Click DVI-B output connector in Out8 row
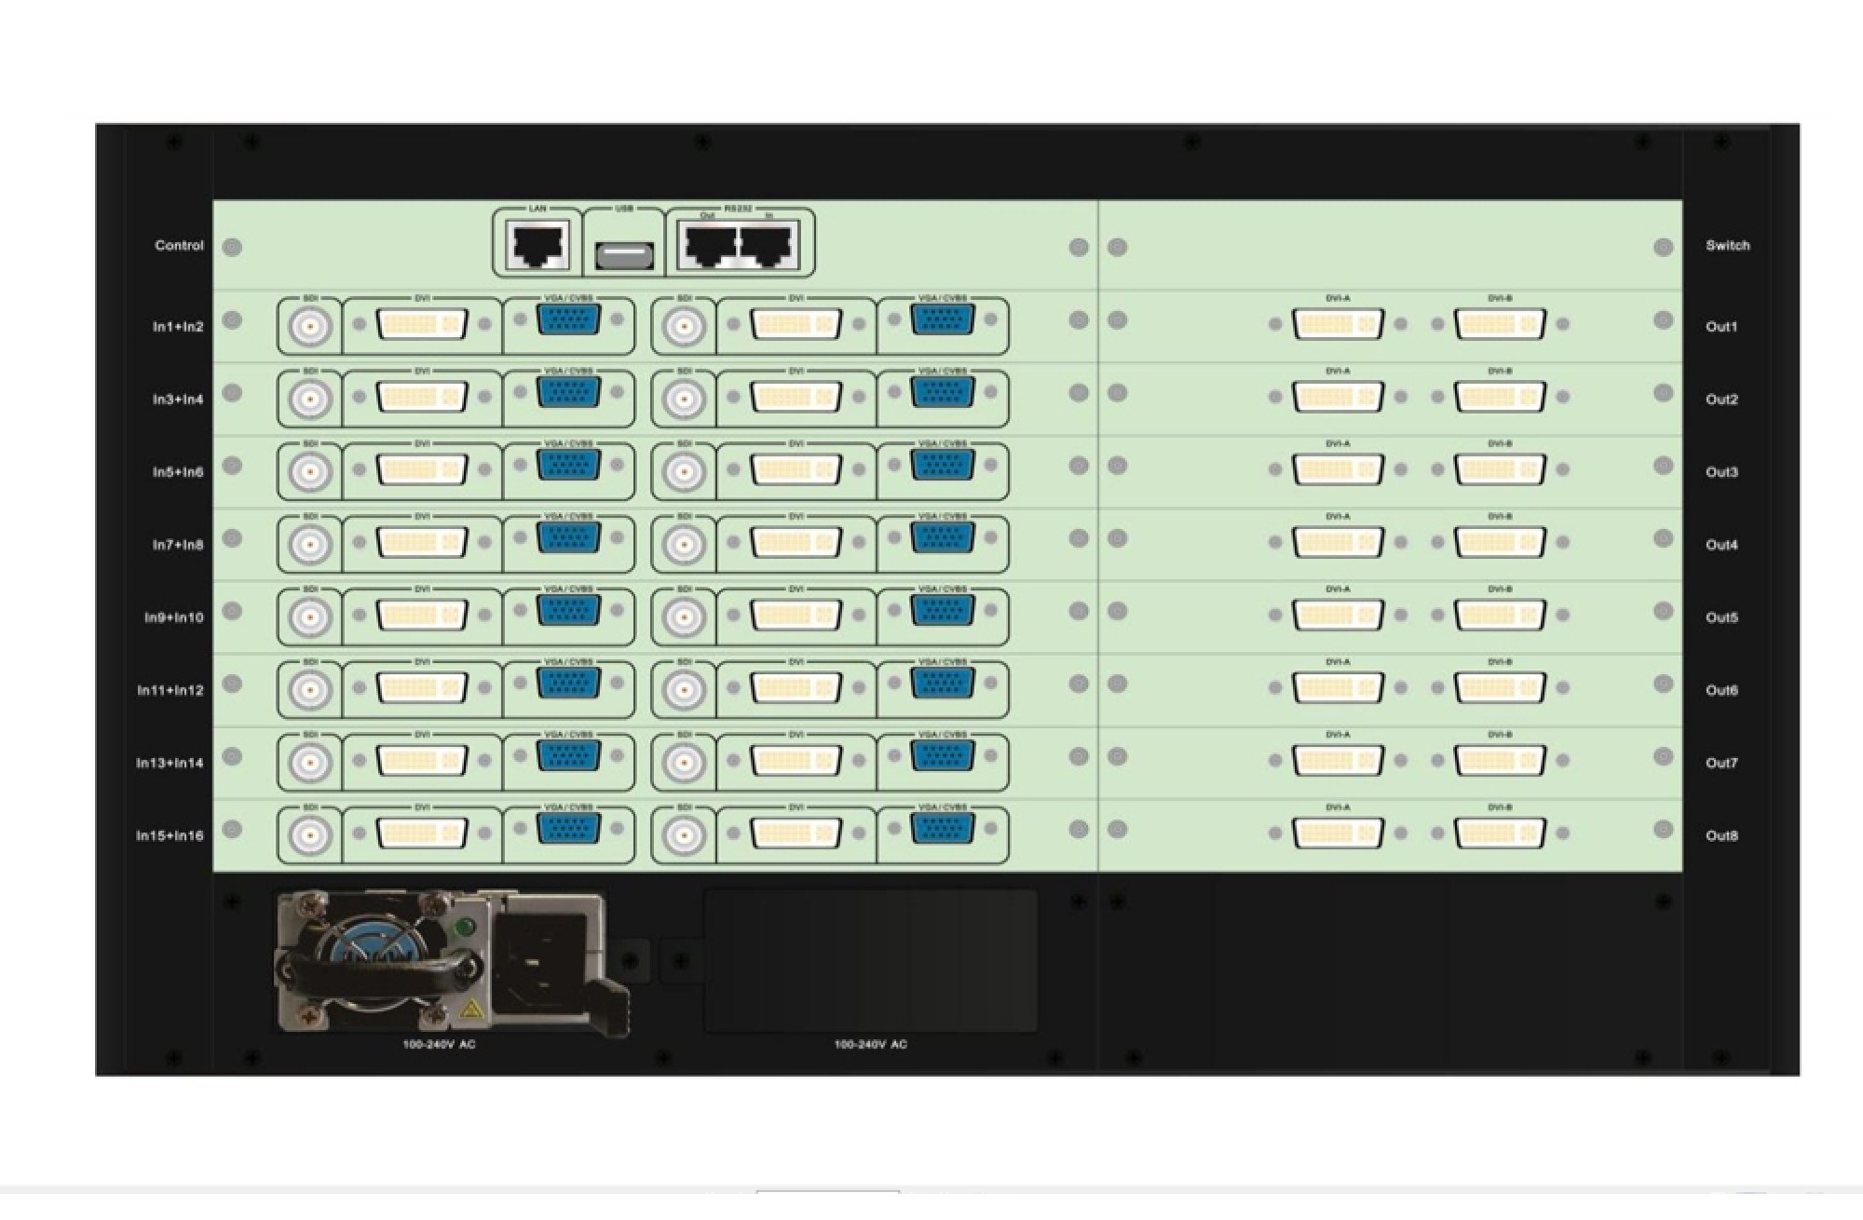 tap(1500, 834)
